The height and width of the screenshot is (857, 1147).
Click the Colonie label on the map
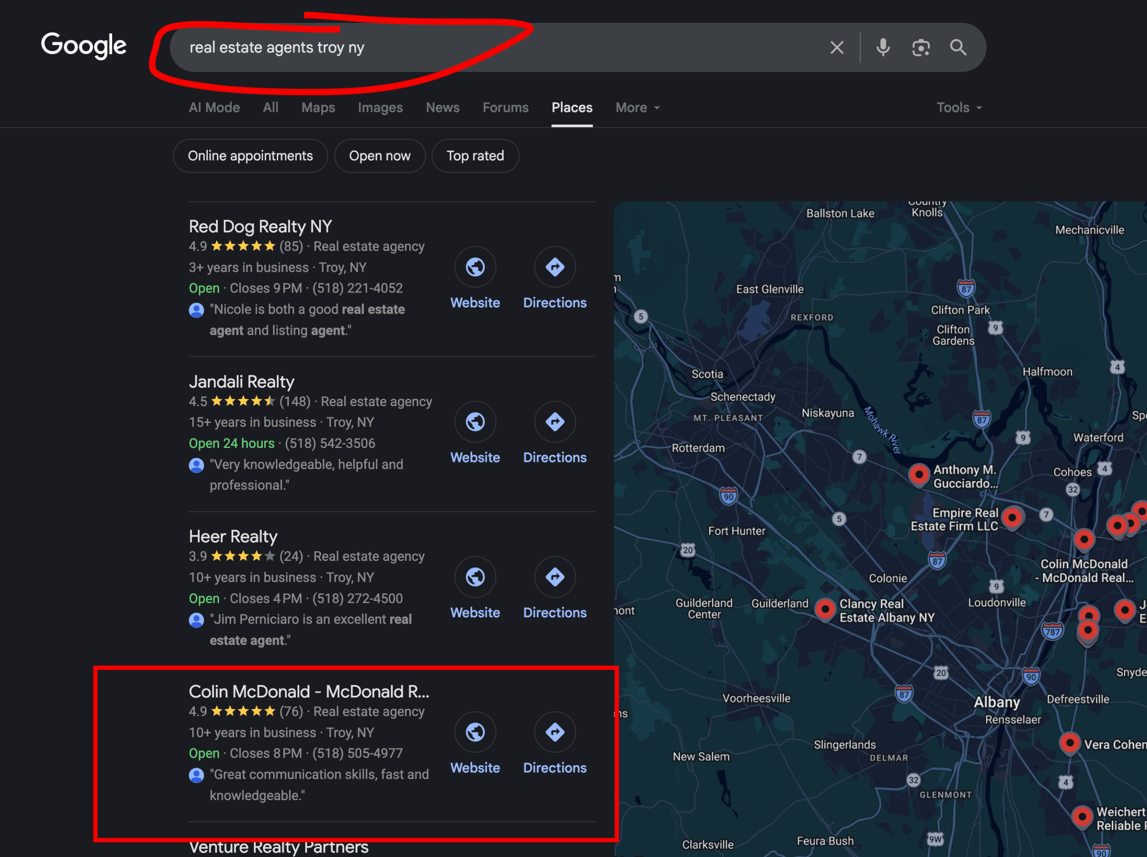coord(888,578)
